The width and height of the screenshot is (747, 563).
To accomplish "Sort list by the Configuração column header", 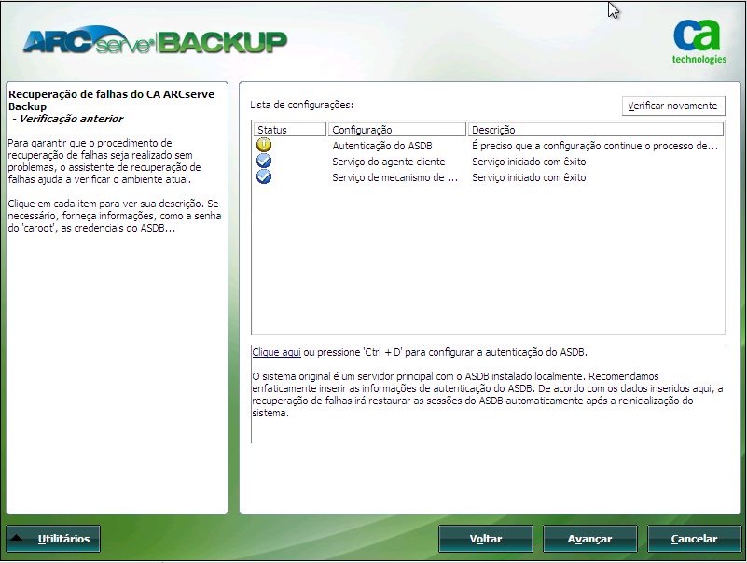I will (x=397, y=129).
